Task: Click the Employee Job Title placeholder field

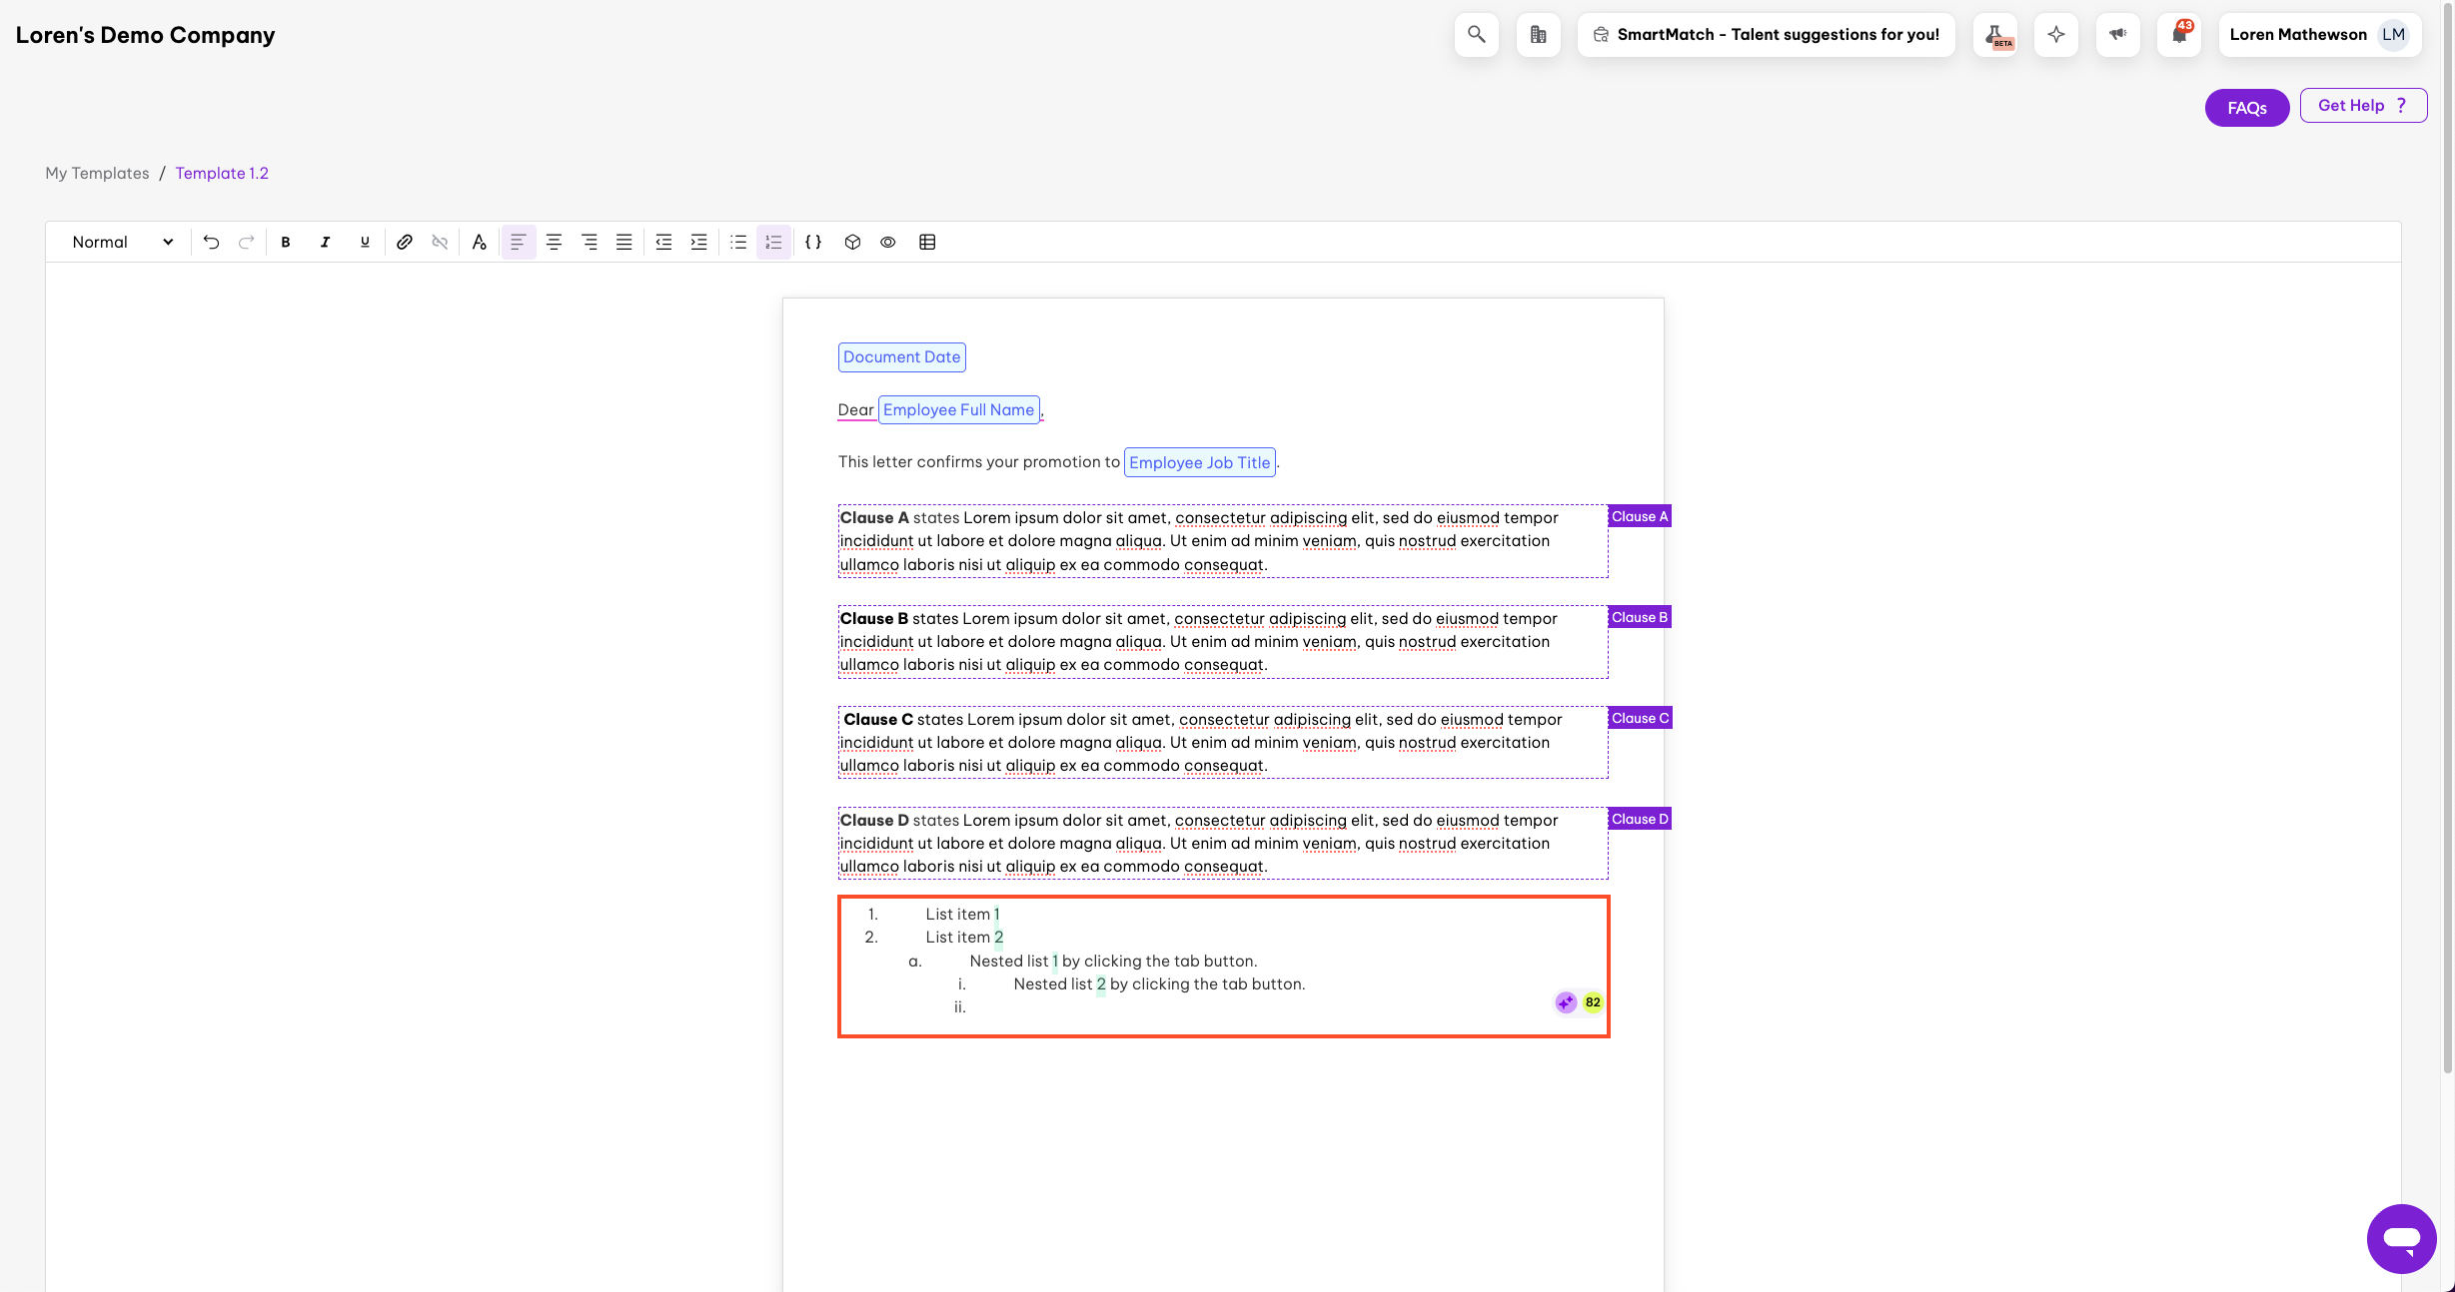Action: point(1199,462)
